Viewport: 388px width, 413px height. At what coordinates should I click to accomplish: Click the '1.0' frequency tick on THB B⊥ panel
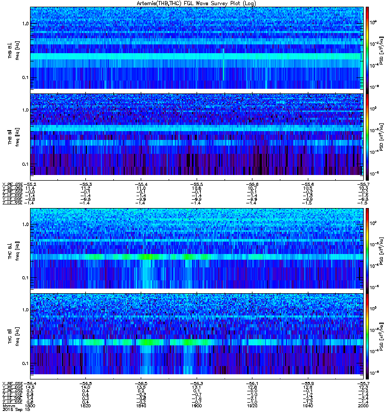tap(25, 24)
